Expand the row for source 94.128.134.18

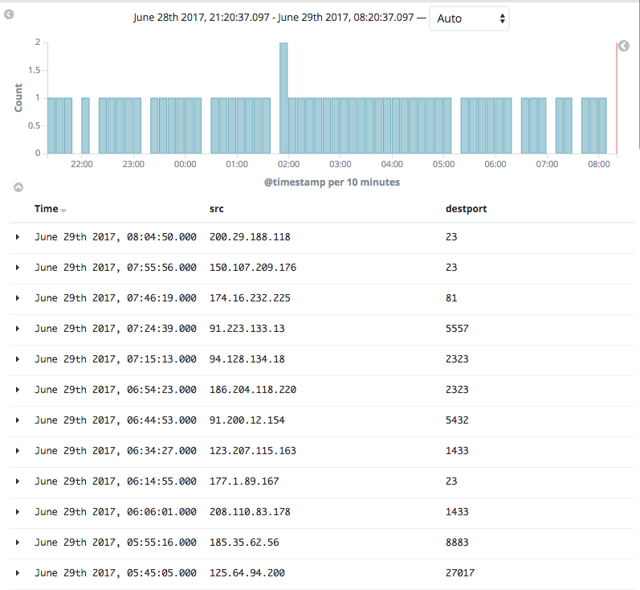(18, 359)
